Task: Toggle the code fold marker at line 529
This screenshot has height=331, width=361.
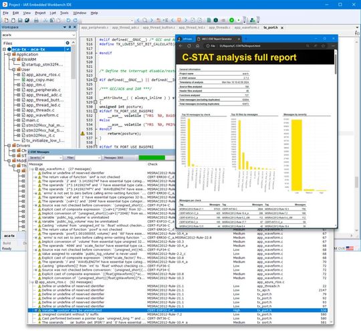Action: 95,102
